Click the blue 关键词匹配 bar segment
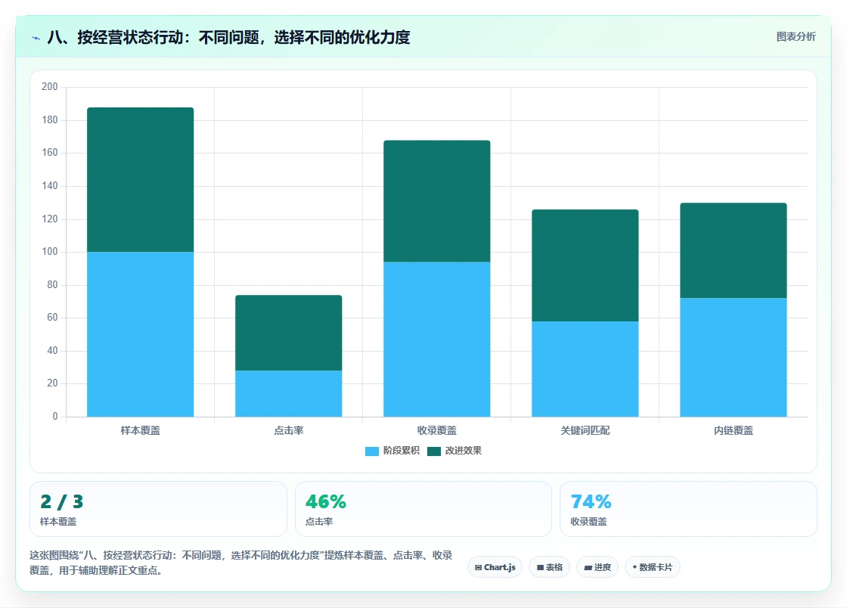Screen dimensions: 847x608 (585, 369)
